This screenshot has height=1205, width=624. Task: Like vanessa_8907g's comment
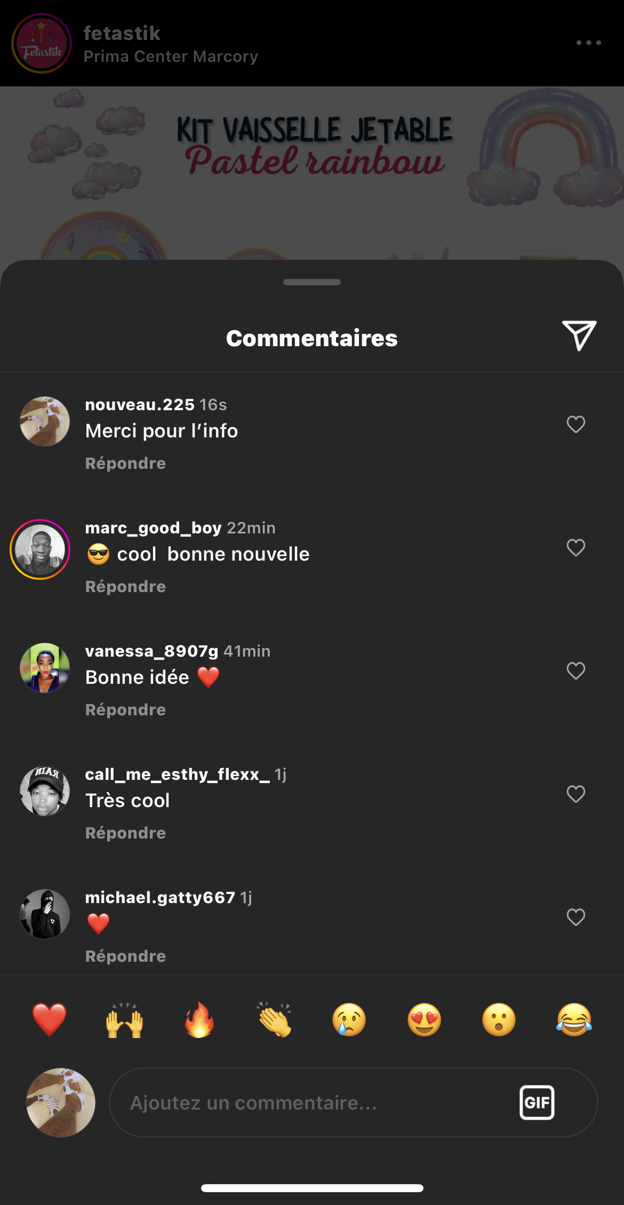click(575, 671)
